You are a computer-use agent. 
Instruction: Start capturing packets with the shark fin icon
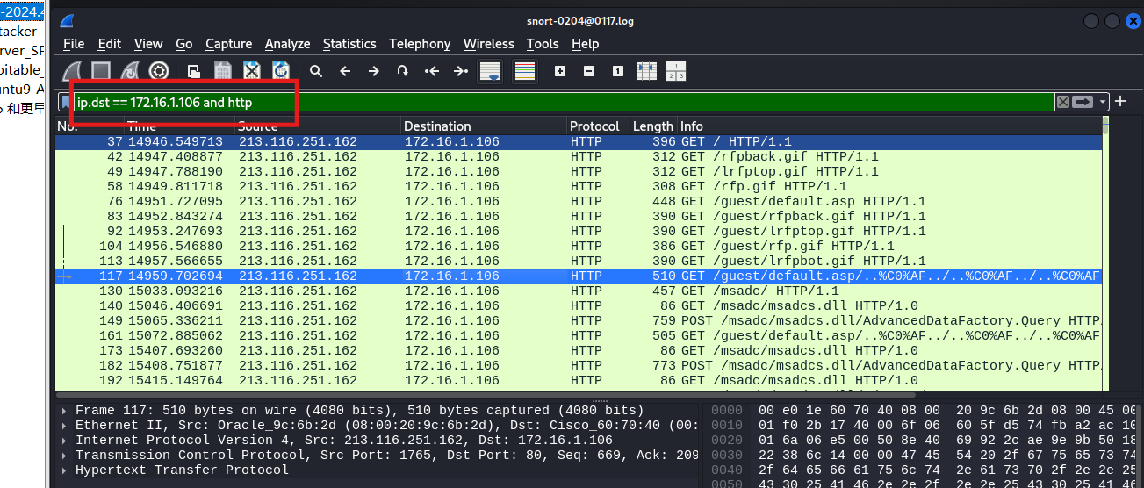pos(73,71)
